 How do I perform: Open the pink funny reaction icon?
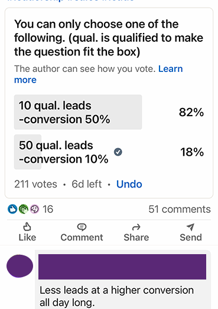pos(34,209)
